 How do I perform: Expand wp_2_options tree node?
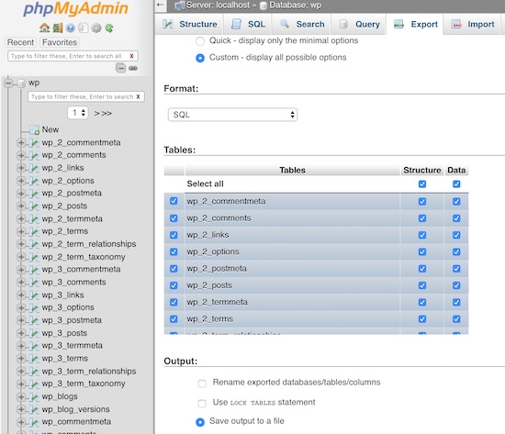[x=21, y=181]
